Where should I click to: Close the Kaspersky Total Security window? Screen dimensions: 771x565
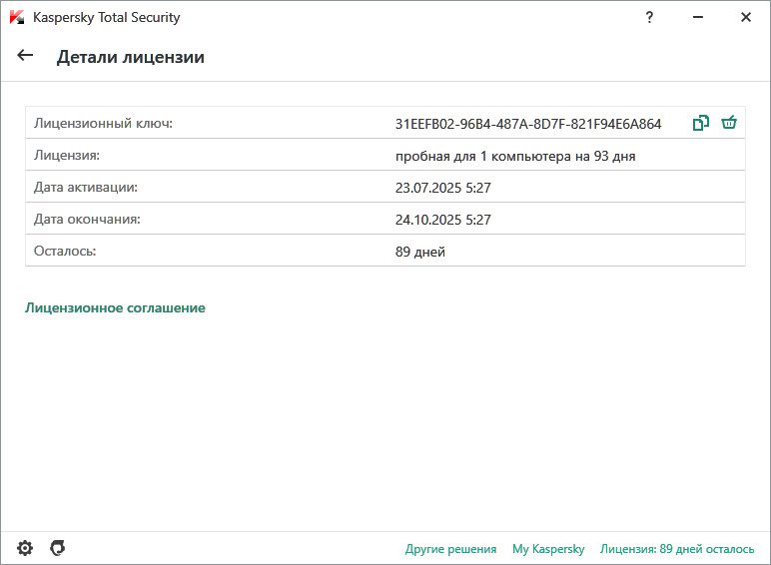coord(745,17)
